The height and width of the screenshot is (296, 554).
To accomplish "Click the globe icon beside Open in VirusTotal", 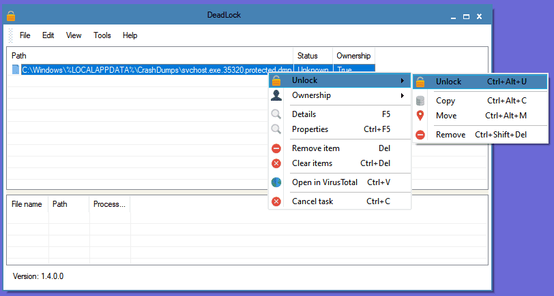I will [x=276, y=182].
